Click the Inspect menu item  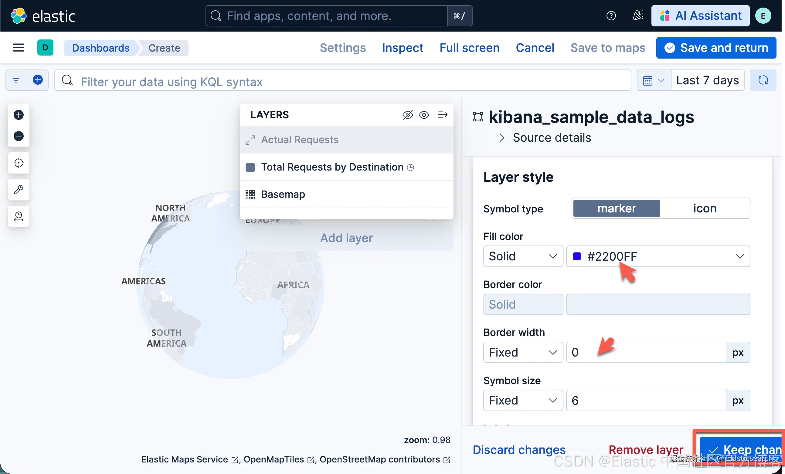click(x=403, y=48)
